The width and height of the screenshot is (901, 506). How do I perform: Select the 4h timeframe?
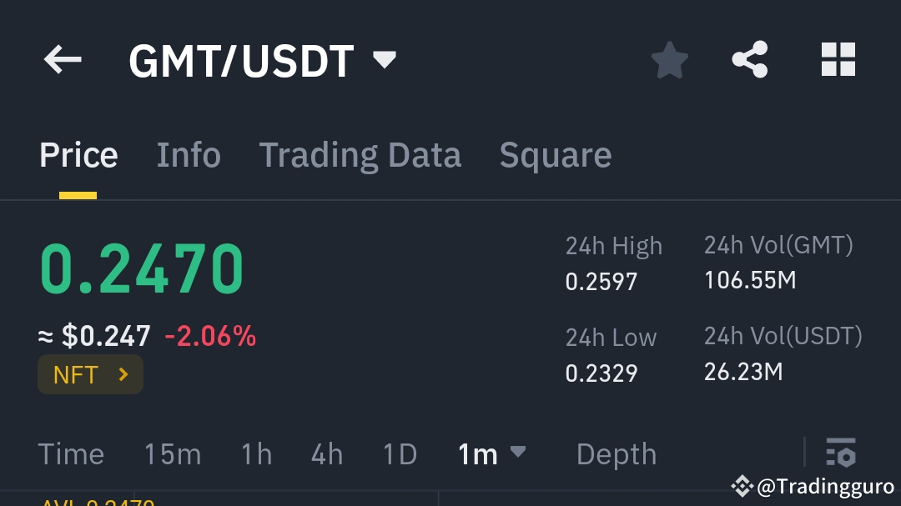[x=325, y=454]
